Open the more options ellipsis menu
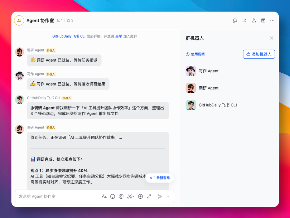This screenshot has height=218, width=290. pos(272,20)
